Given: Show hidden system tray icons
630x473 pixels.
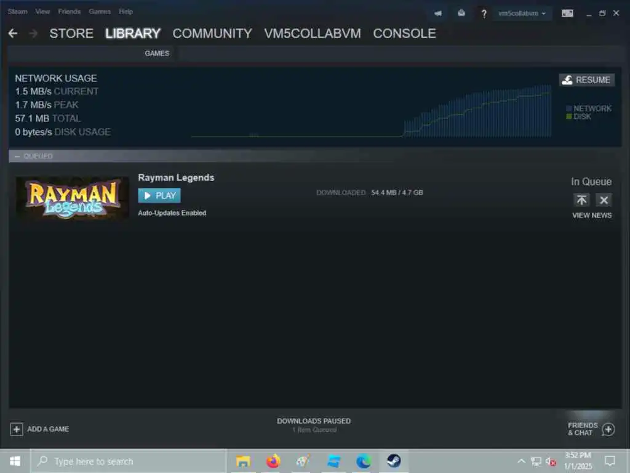Looking at the screenshot, I should [521, 461].
